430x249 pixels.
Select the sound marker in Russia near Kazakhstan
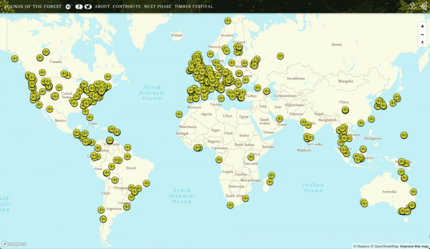coord(280,56)
